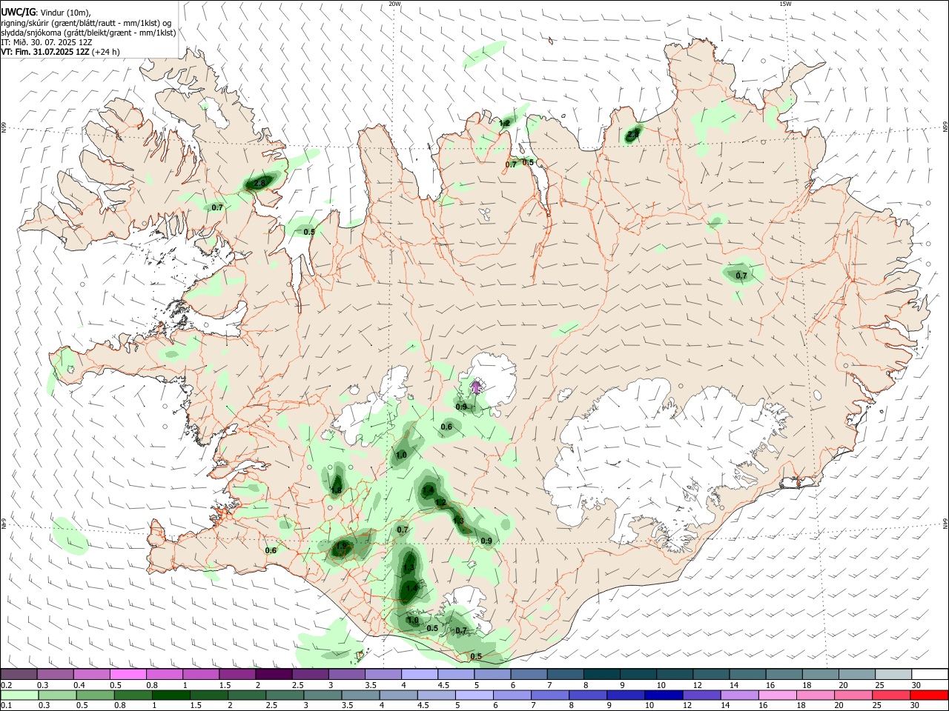Click the IT: Mið. 30. 07. 2025 12Z line

click(x=46, y=42)
